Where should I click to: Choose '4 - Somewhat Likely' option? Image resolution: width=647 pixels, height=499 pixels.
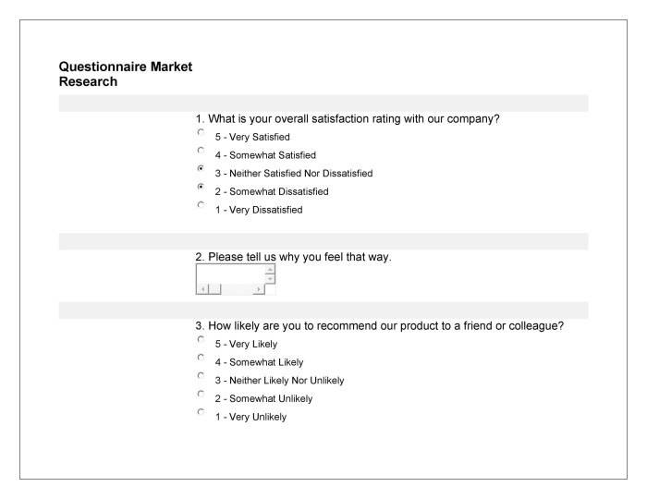click(x=201, y=357)
